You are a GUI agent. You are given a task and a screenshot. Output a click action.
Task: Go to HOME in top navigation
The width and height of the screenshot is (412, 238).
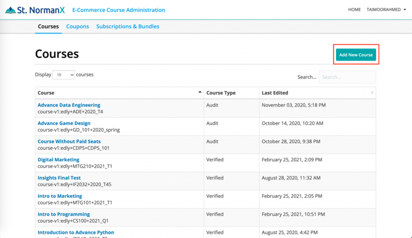(354, 10)
